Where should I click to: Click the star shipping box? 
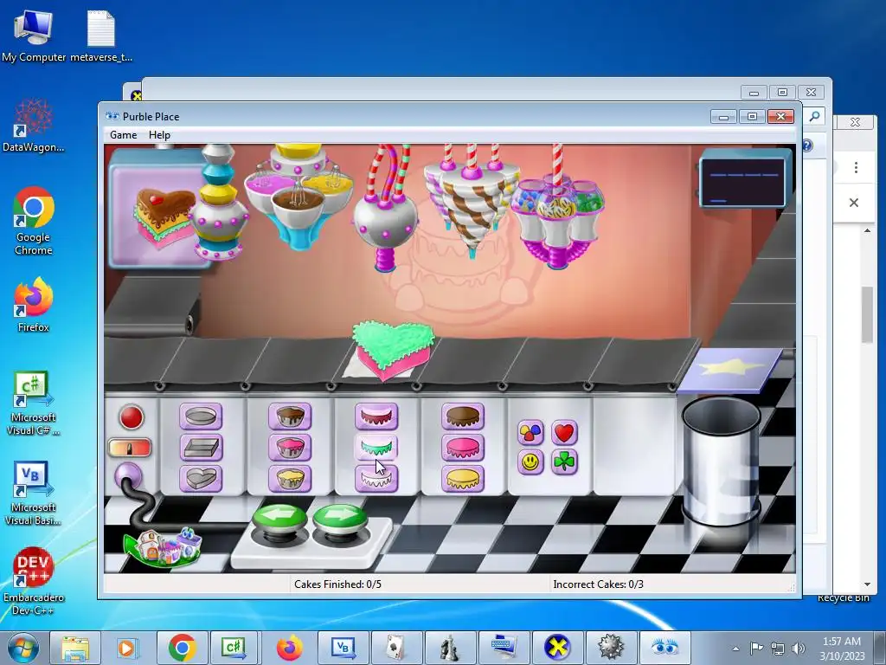(730, 370)
